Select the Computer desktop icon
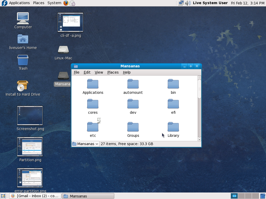The height and width of the screenshot is (199, 266). [x=23, y=18]
